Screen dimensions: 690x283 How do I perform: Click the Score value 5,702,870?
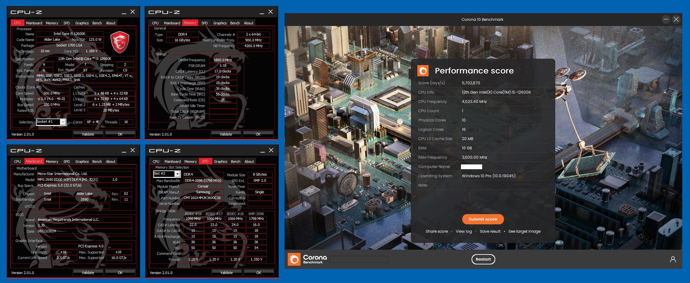pos(471,83)
